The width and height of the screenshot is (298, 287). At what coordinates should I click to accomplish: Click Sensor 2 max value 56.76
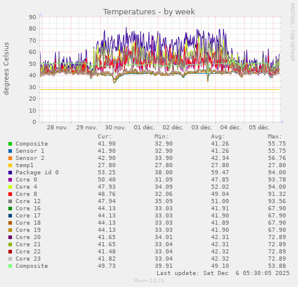pos(277,158)
